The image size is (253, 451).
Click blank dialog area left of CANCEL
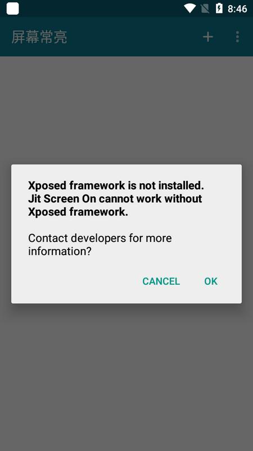tap(75, 281)
